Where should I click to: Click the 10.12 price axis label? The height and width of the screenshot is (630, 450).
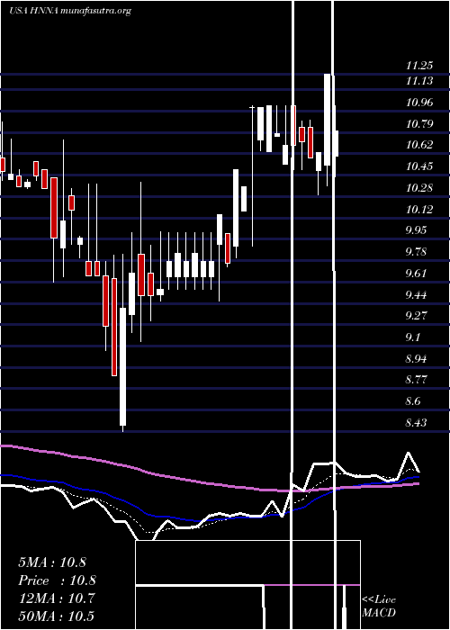419,210
